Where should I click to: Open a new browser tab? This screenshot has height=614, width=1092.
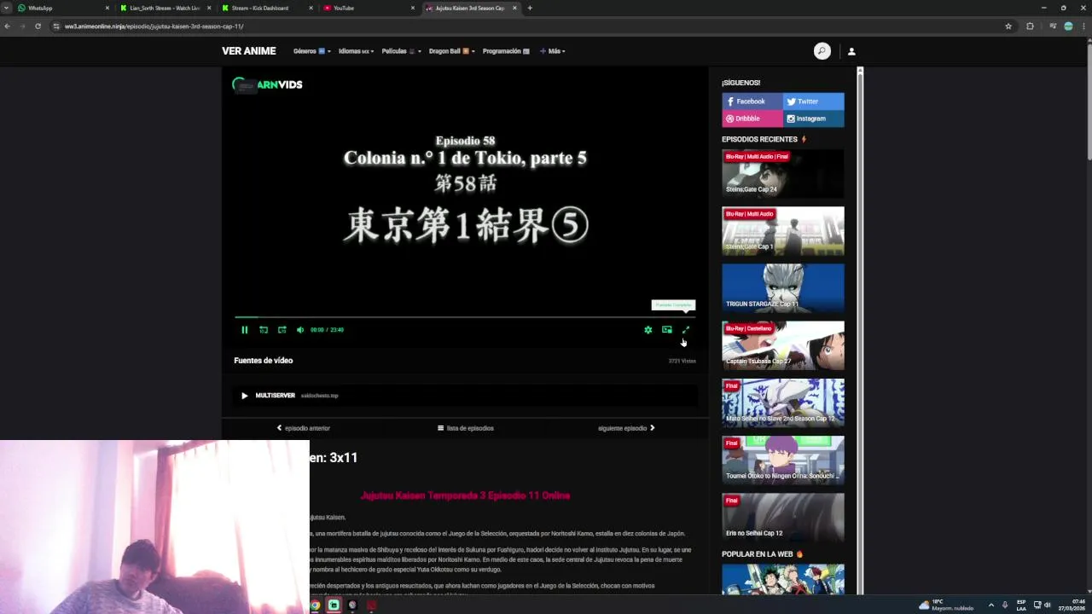pos(530,8)
